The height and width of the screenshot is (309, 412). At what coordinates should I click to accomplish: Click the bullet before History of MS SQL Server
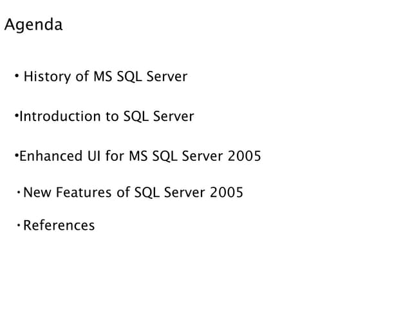[16, 78]
